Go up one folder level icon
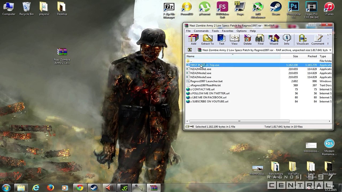Screen dimensions: 342x192 pyautogui.click(x=190, y=50)
